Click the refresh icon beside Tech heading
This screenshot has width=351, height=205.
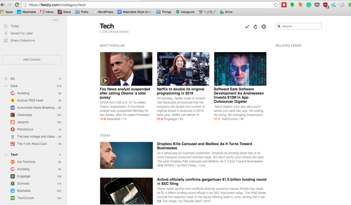(255, 27)
